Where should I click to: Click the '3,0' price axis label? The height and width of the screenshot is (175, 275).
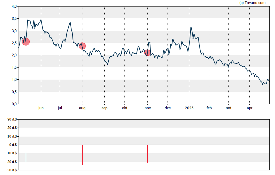coord(14,31)
